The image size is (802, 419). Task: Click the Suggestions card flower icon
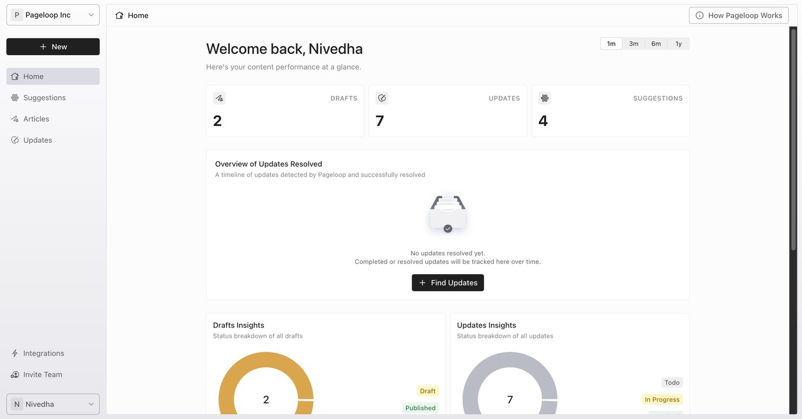545,98
